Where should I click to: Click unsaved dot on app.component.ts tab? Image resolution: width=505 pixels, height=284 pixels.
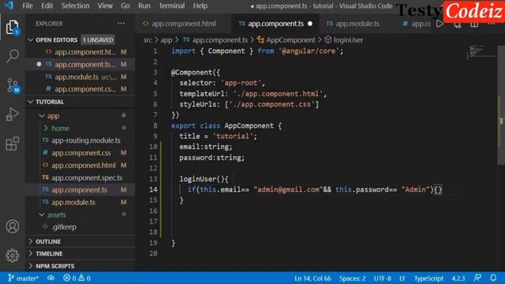[x=310, y=24]
